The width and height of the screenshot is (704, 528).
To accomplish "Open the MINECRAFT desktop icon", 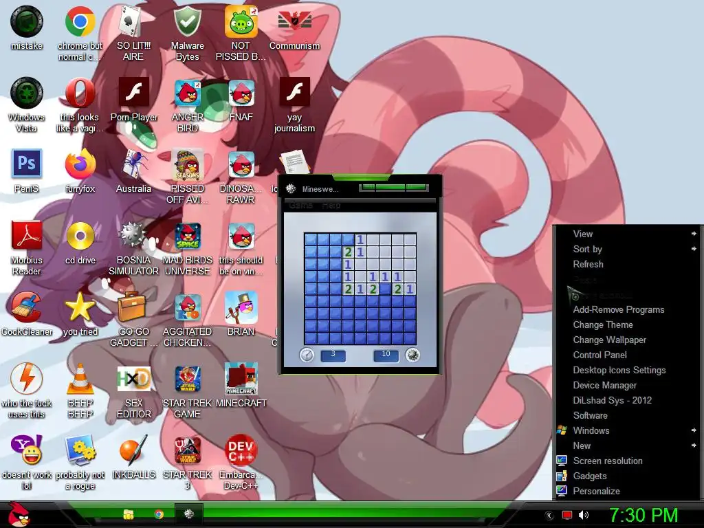I will pos(241,379).
